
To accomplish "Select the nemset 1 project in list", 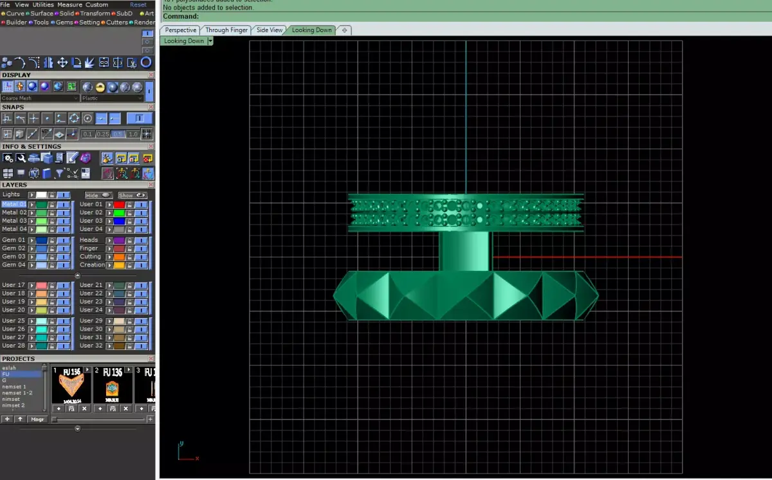I will coord(14,387).
